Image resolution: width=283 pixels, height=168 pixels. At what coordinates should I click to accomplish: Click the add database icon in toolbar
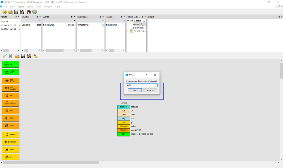click(35, 12)
